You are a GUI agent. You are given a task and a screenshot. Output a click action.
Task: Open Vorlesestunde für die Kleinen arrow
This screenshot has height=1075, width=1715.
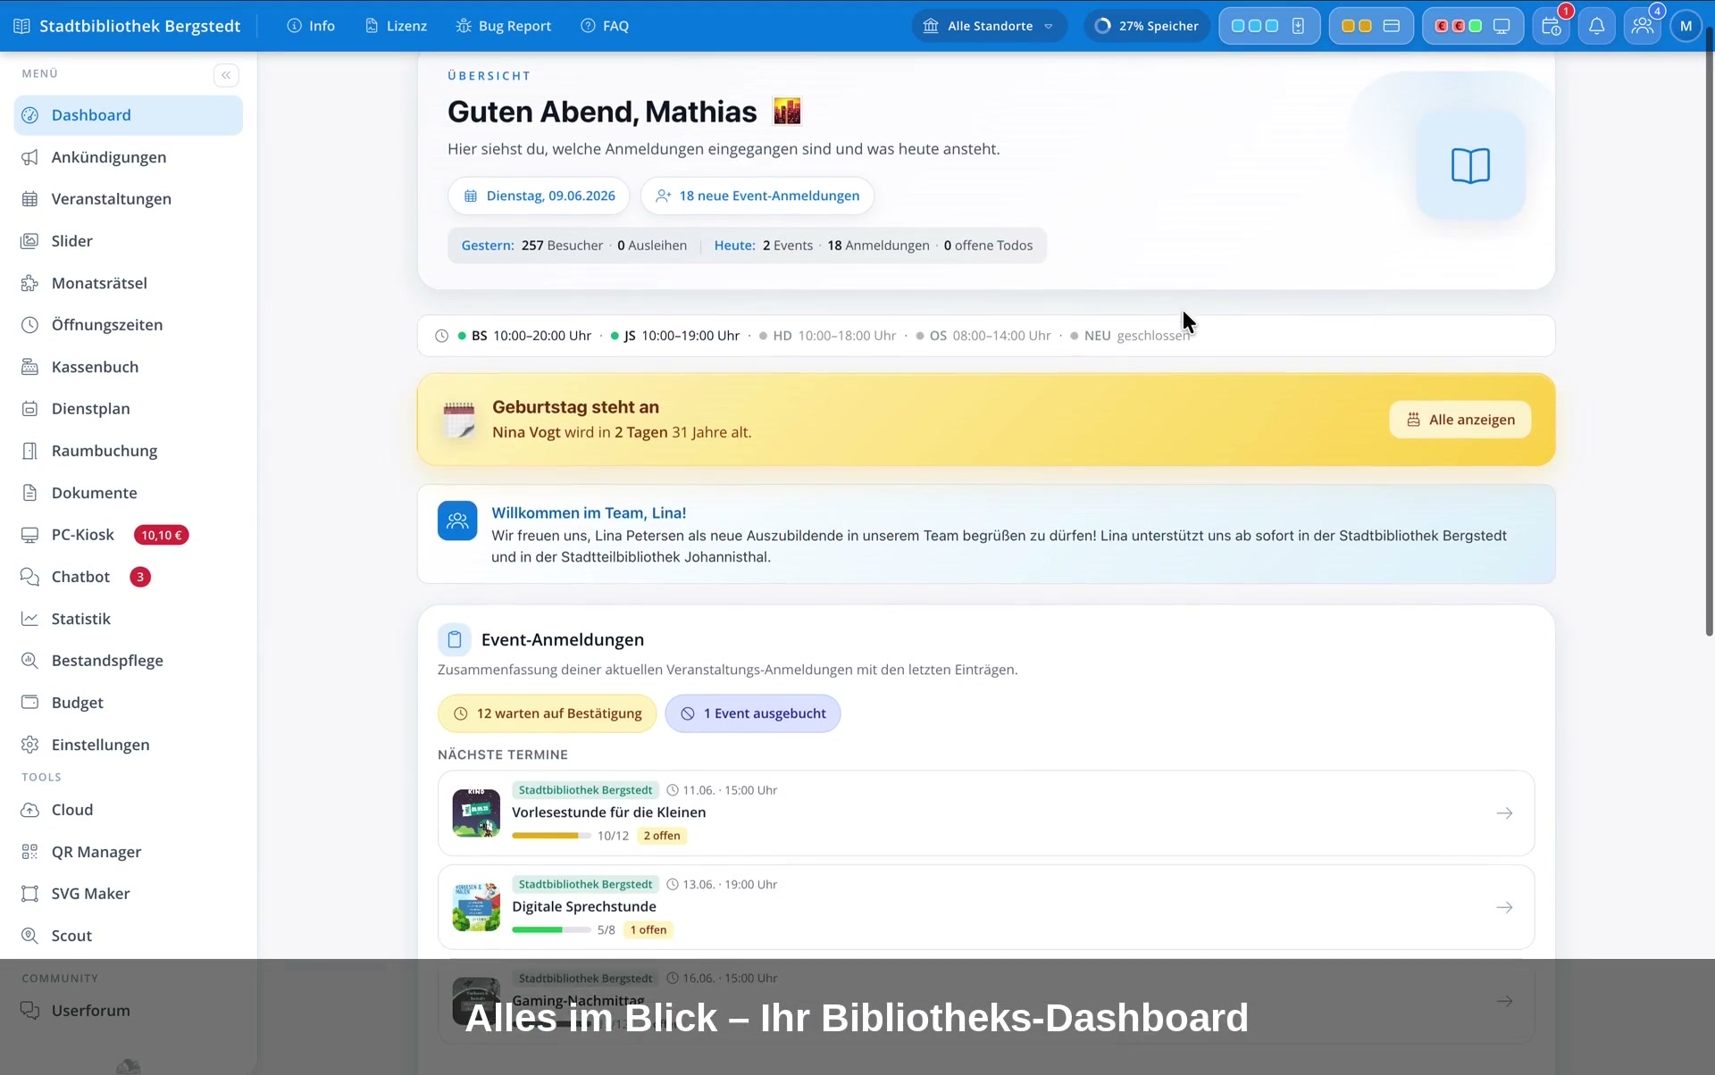click(1504, 813)
